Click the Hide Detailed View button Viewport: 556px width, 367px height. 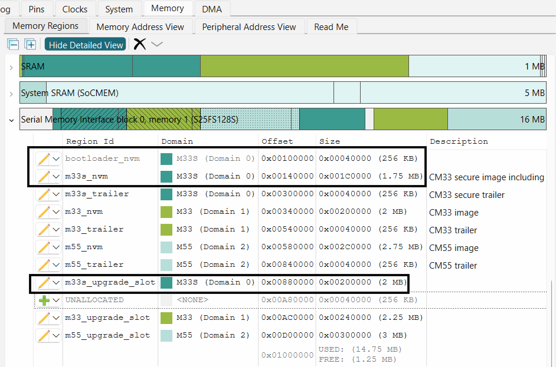point(86,45)
